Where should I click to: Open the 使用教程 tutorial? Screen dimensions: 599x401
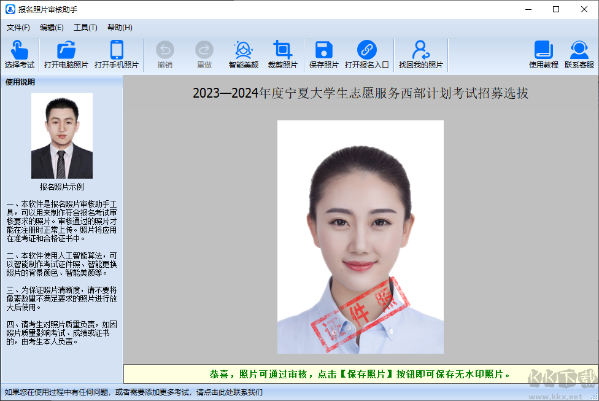click(543, 55)
